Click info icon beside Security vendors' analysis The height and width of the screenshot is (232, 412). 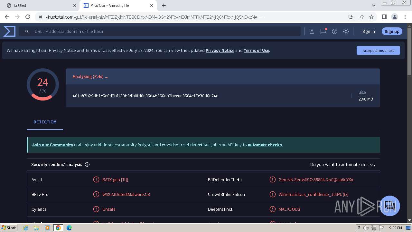[87, 164]
